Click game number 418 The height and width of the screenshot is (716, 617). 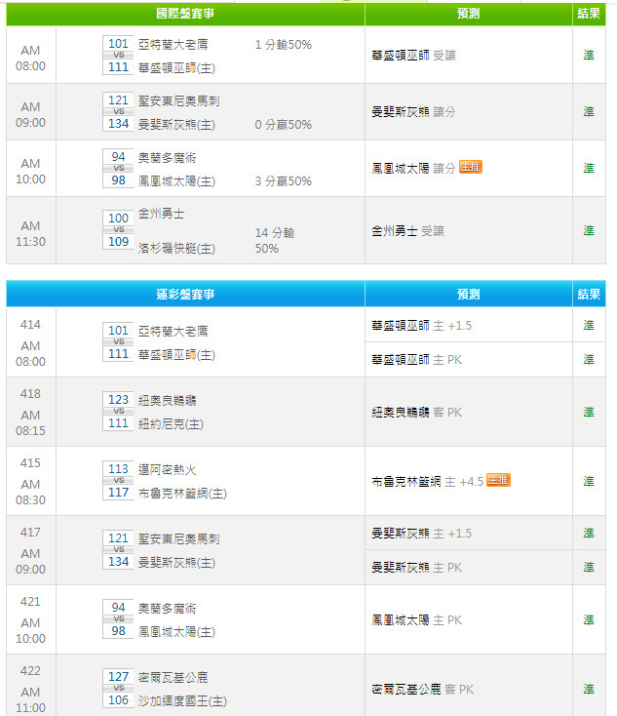click(30, 394)
